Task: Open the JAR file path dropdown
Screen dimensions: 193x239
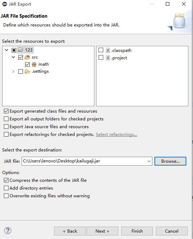Action: point(149,161)
